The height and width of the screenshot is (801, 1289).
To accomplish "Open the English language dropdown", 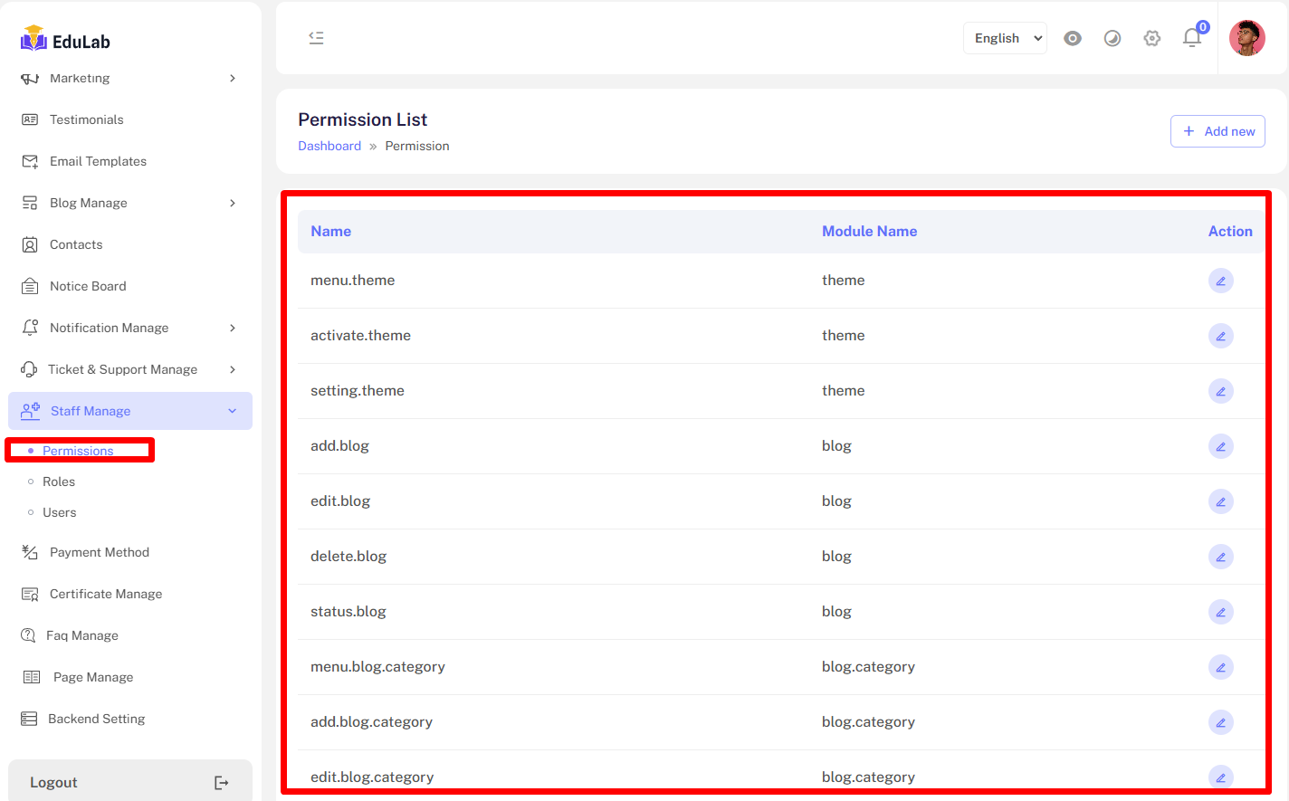I will (1005, 38).
